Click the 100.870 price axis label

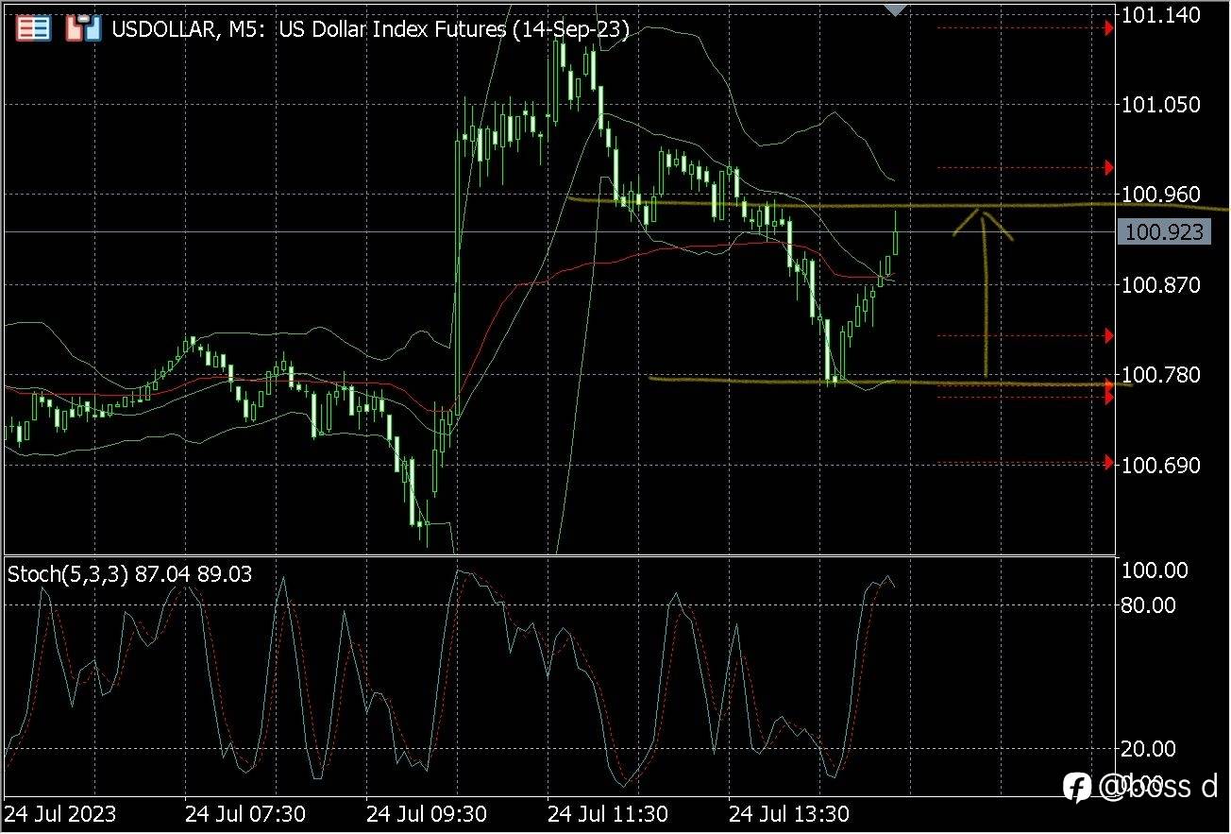pos(1161,284)
